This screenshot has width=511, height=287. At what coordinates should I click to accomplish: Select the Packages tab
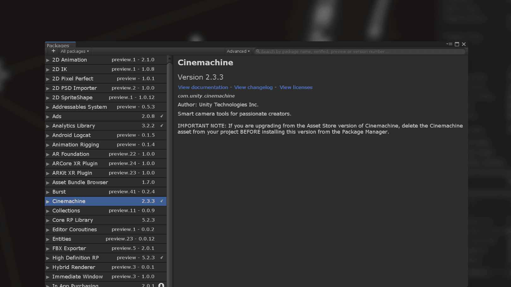58,45
